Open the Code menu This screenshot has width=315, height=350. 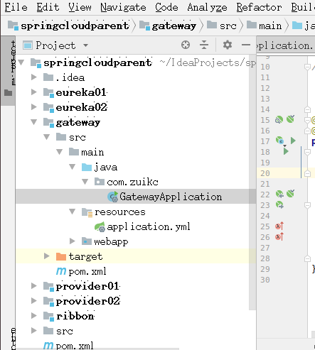coord(166,7)
